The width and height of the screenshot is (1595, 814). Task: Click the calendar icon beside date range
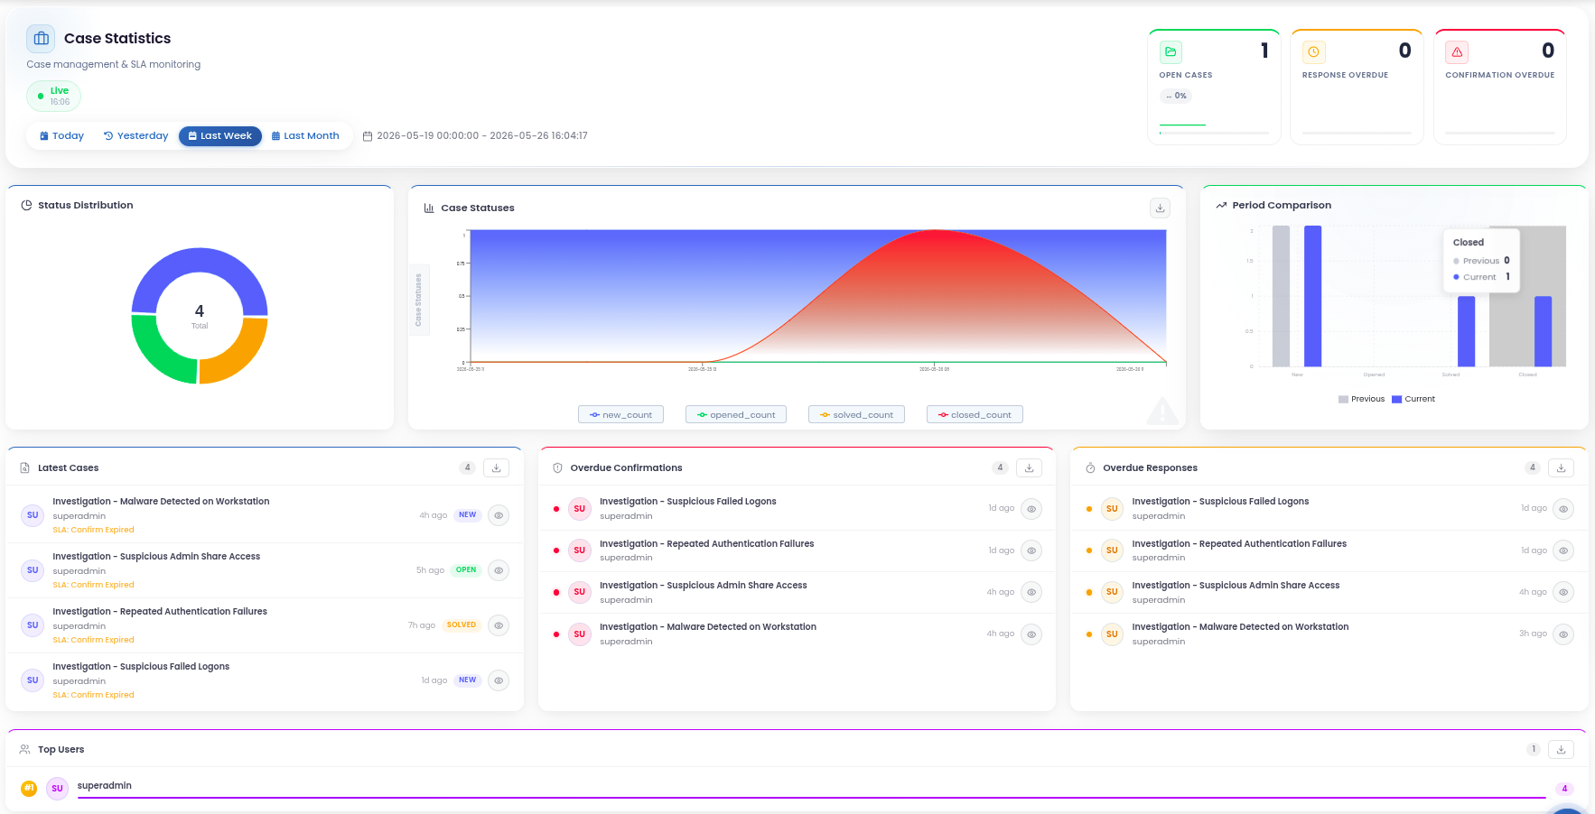[x=368, y=136]
